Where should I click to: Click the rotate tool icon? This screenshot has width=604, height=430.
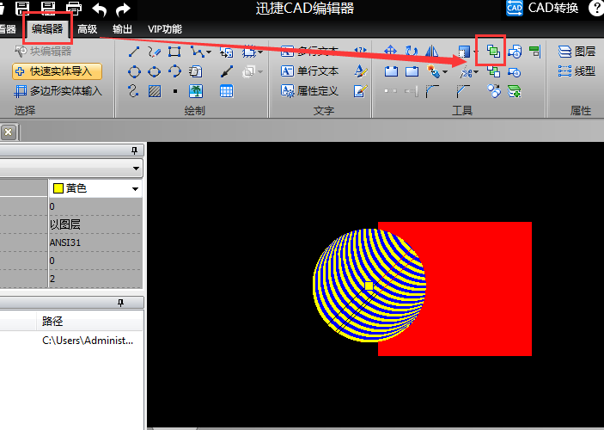[412, 52]
